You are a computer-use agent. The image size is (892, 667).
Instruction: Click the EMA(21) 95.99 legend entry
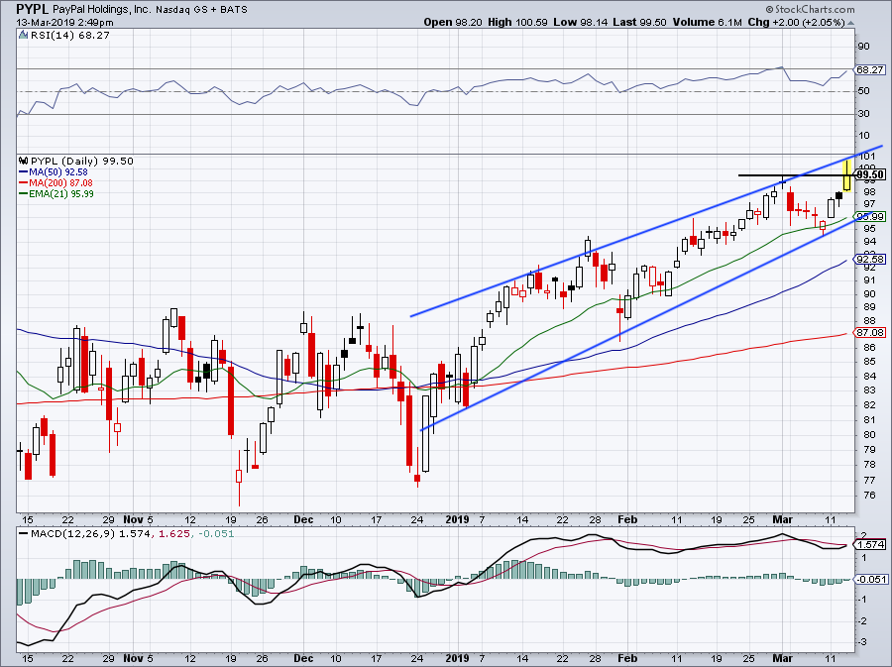(56, 193)
